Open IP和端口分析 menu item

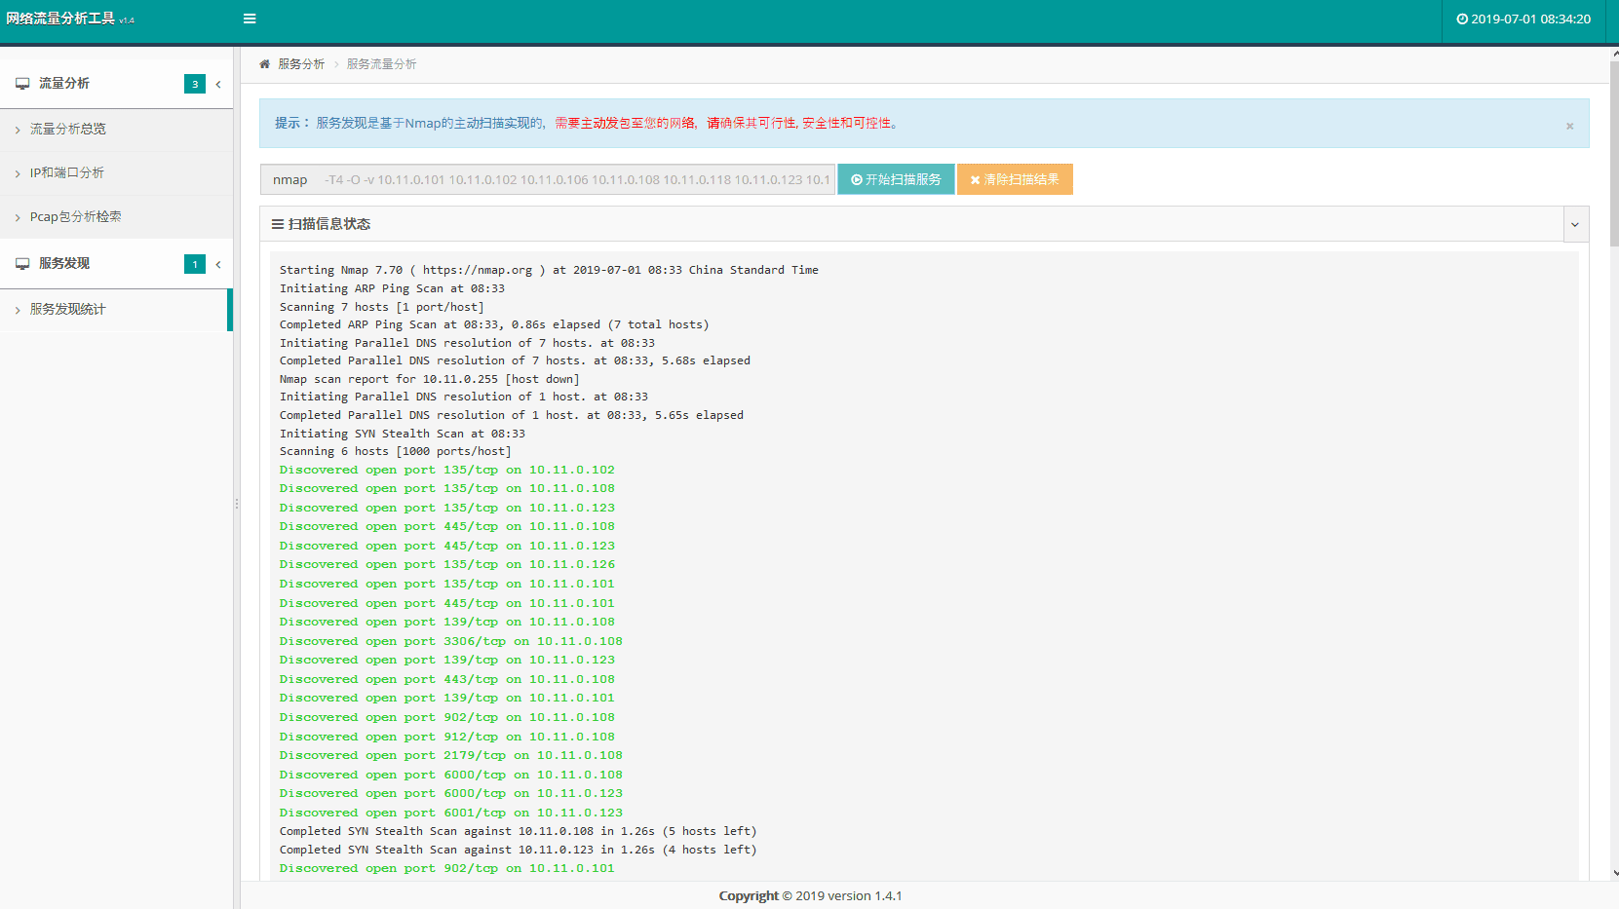(x=67, y=173)
